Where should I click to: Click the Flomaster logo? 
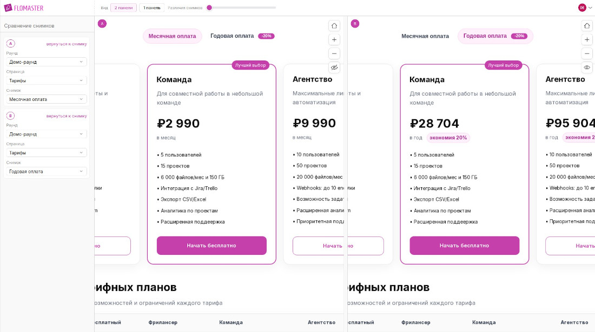point(24,8)
